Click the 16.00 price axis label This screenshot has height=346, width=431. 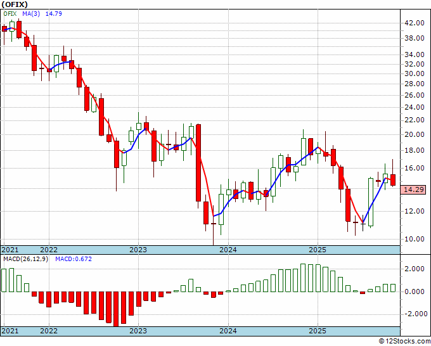click(x=415, y=168)
